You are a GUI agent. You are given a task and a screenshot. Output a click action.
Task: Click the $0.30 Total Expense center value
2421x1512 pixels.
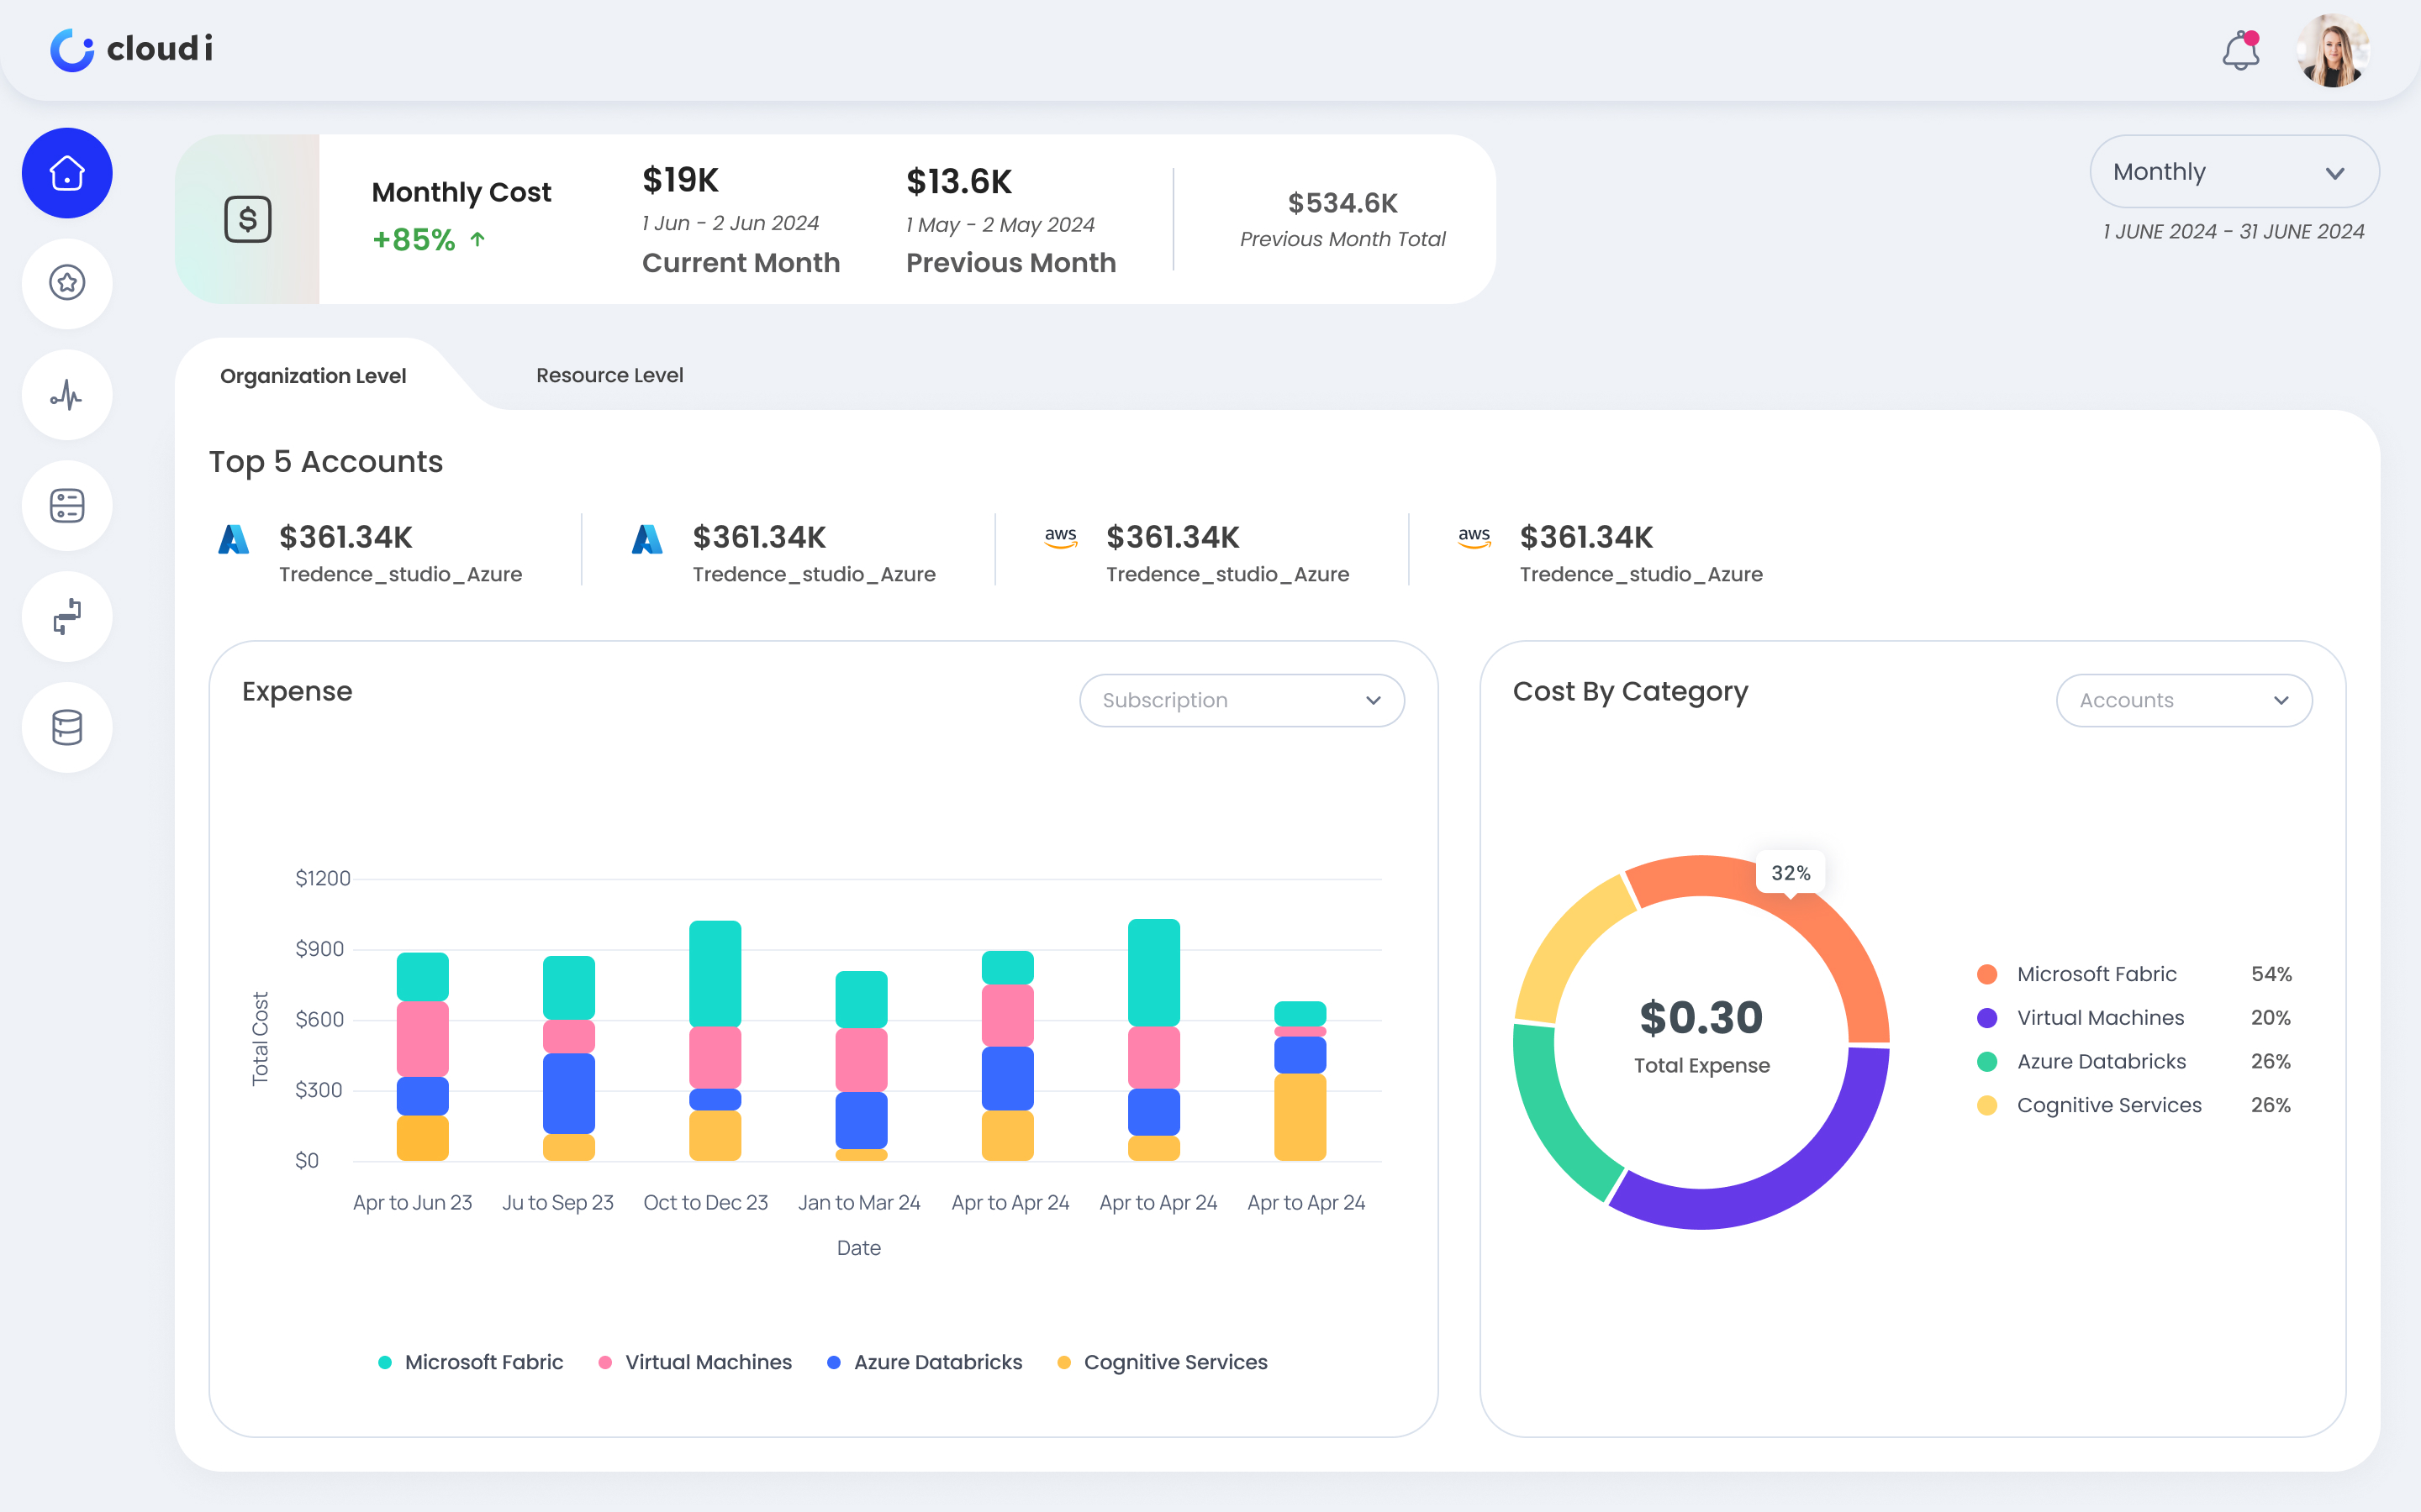coord(1701,1018)
